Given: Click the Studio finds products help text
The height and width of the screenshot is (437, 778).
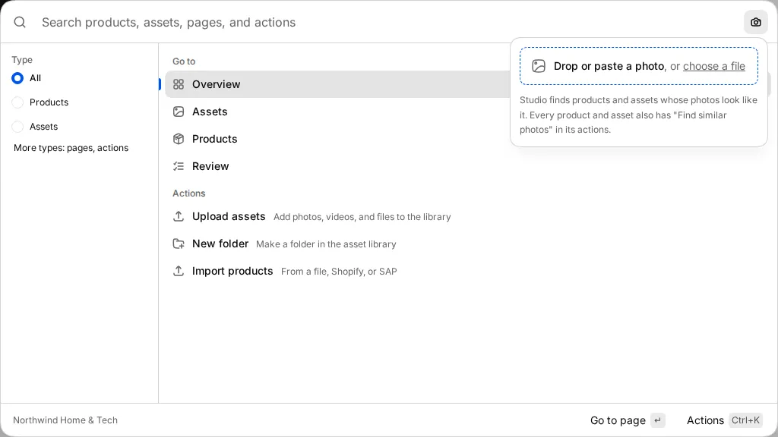Looking at the screenshot, I should point(638,115).
